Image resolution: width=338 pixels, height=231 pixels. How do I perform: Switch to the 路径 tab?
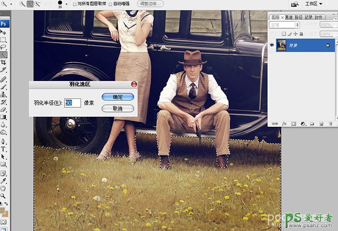[298, 17]
